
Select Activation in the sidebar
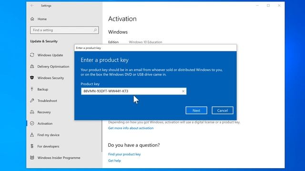pyautogui.click(x=45, y=123)
